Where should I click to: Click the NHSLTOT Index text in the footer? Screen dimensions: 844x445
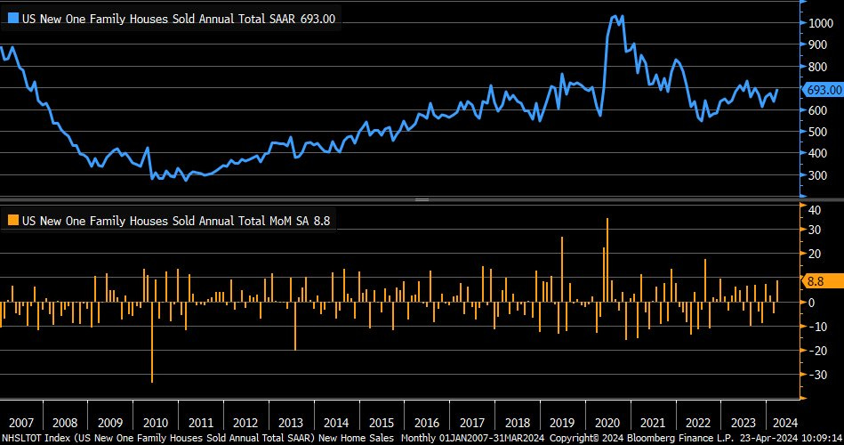[34, 438]
